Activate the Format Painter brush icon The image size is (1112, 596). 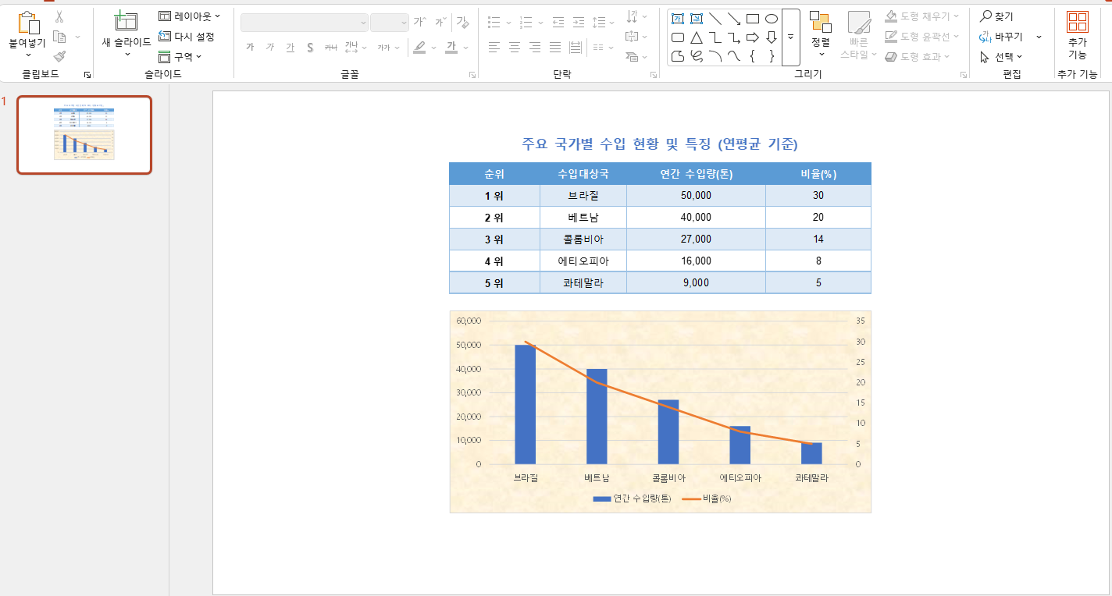click(x=59, y=56)
